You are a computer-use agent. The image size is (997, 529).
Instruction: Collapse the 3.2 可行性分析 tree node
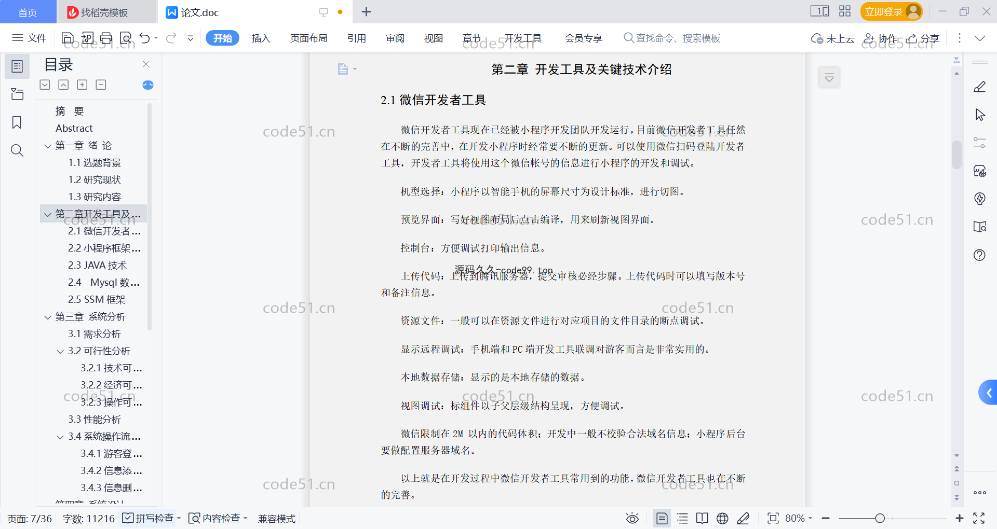(x=60, y=351)
